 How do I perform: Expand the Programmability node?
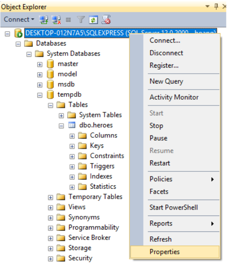[50, 228]
